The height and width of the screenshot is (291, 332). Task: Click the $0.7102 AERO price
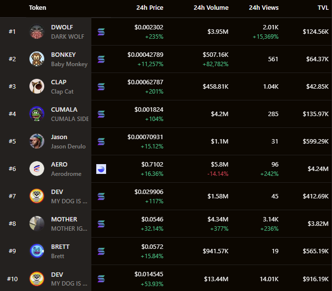(x=152, y=165)
